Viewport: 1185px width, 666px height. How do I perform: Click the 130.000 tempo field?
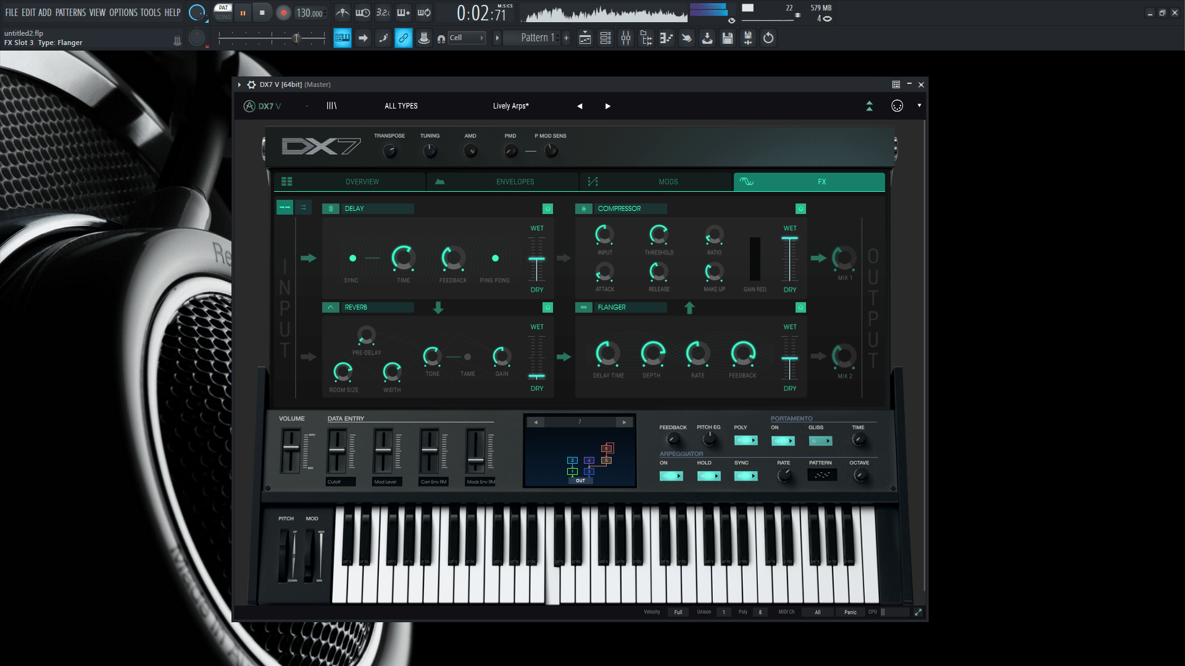[309, 13]
